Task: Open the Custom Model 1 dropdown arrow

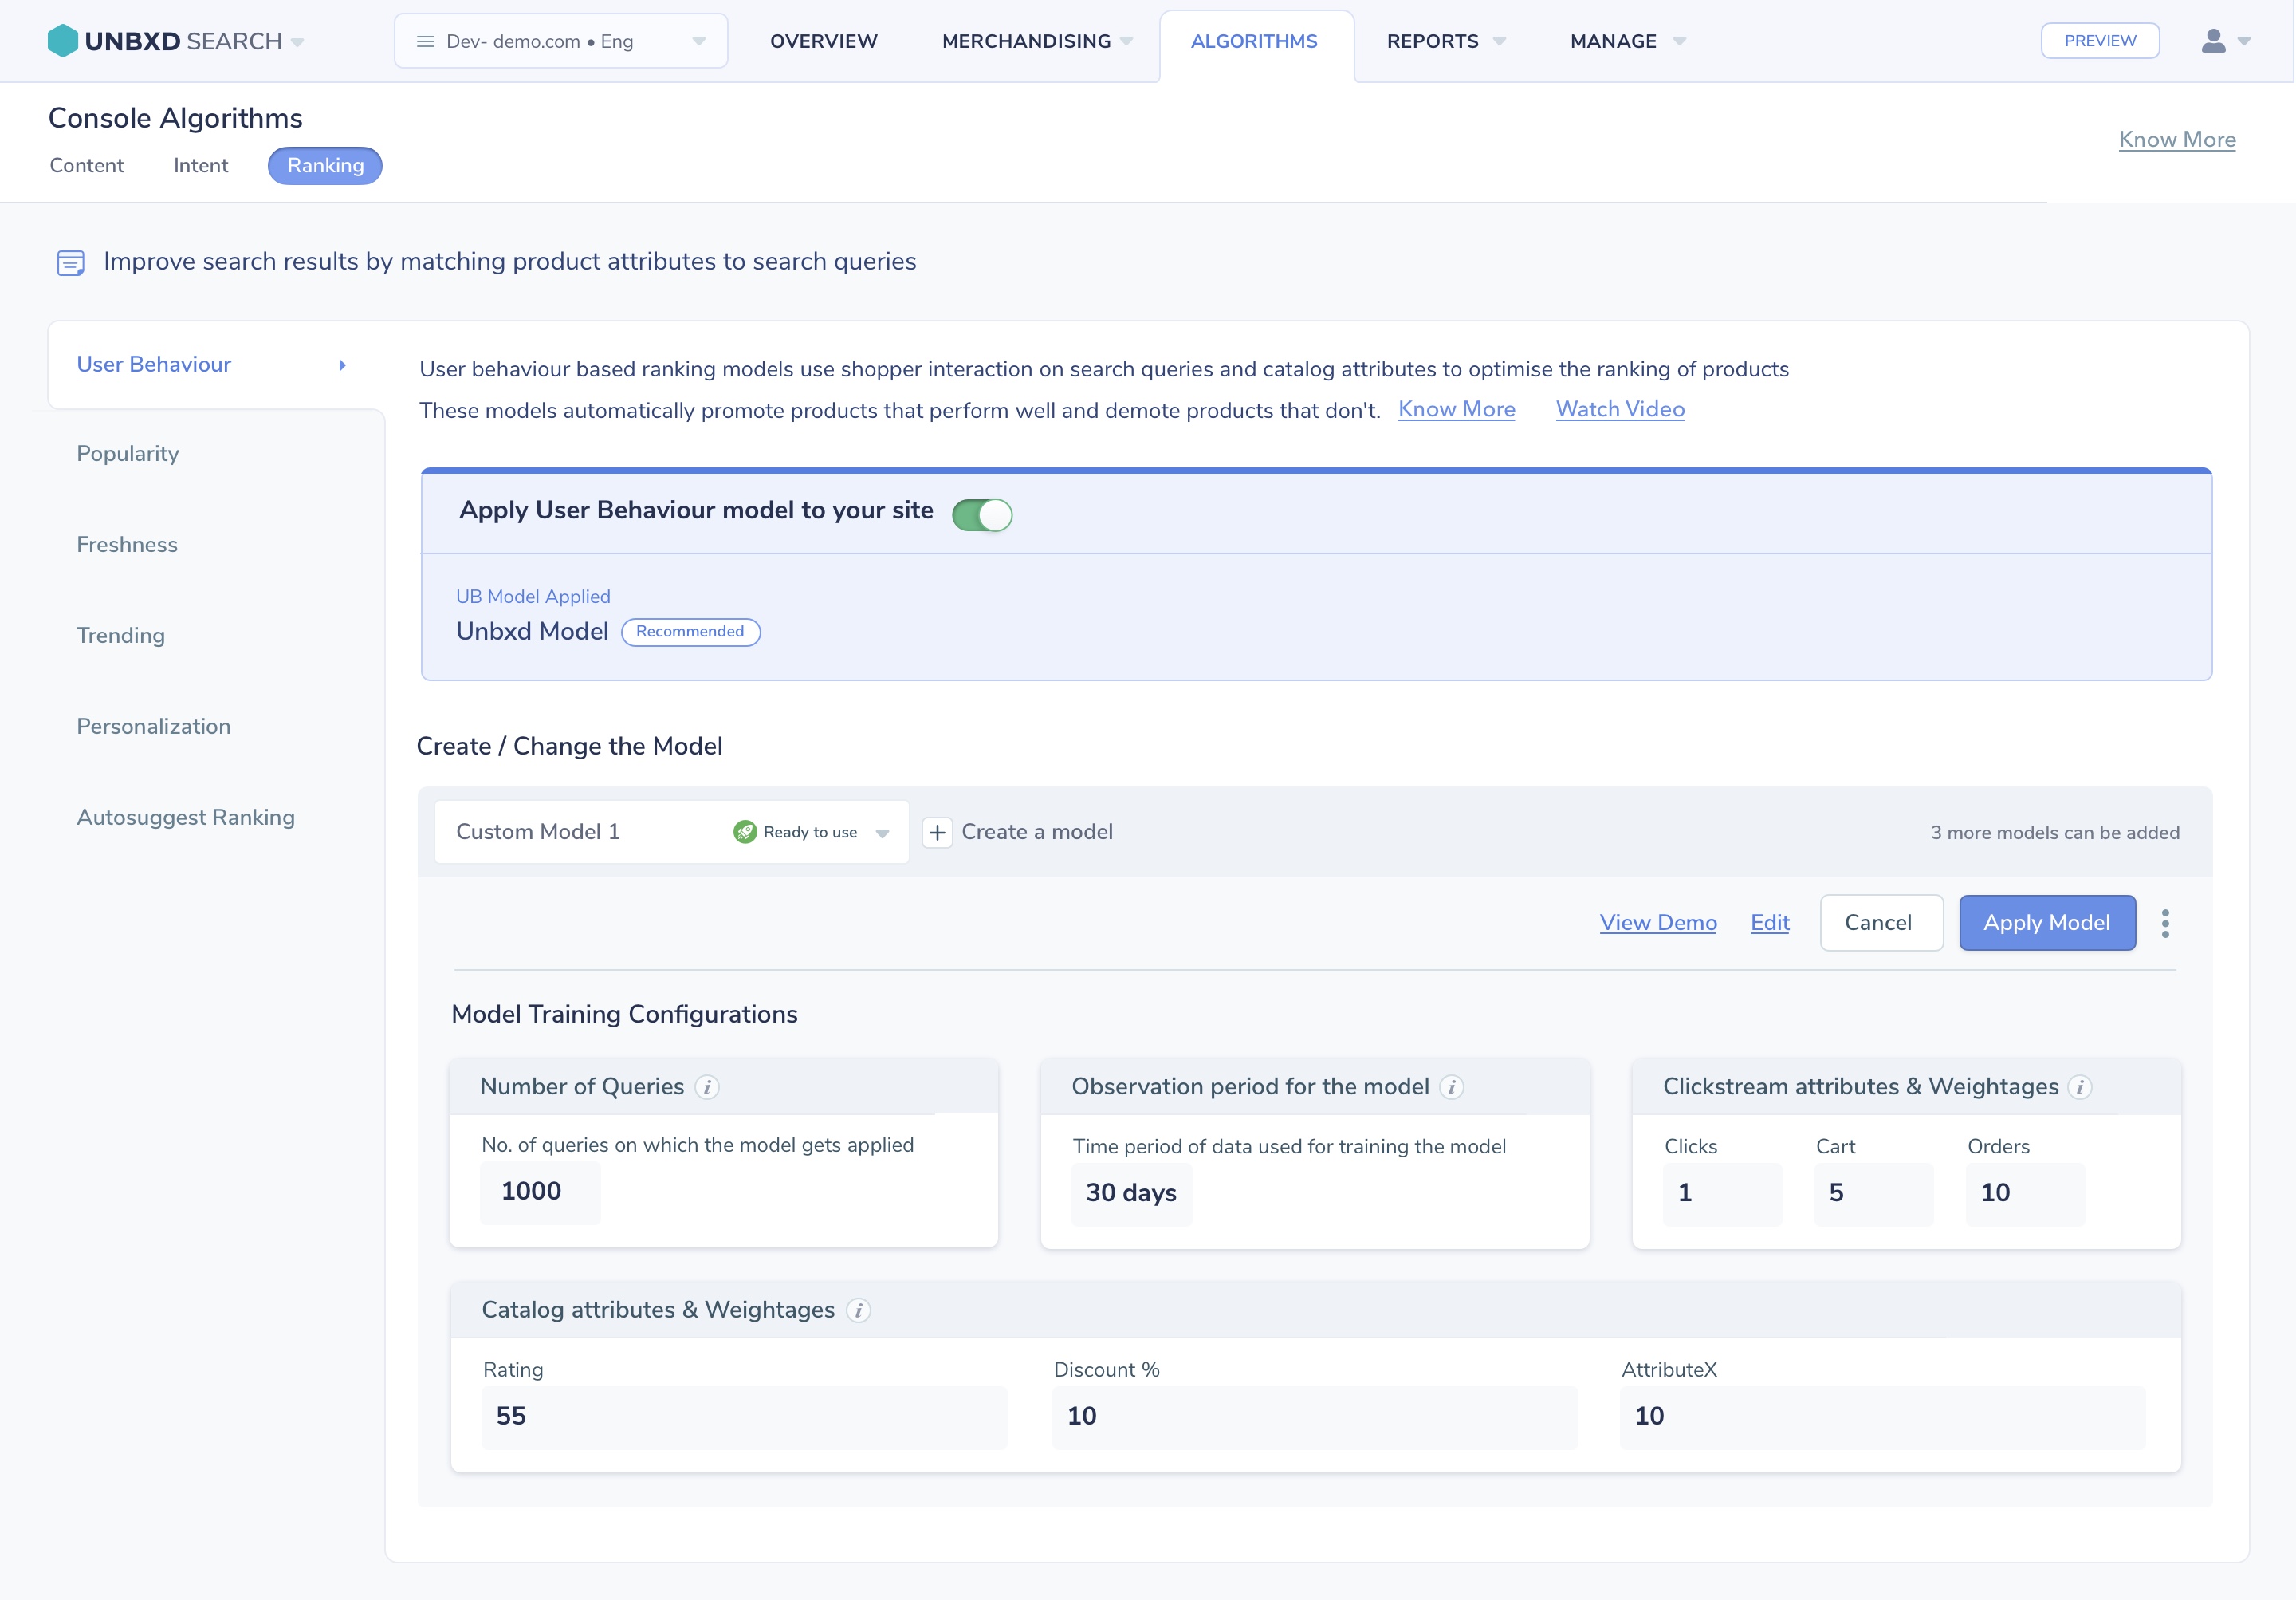Action: click(882, 833)
